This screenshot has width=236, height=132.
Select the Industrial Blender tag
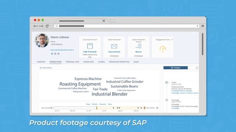click(110, 94)
